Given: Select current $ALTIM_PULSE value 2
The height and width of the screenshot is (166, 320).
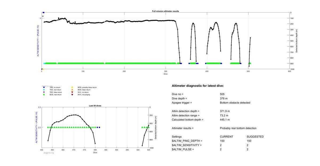Looking at the screenshot, I should [x=221, y=149].
